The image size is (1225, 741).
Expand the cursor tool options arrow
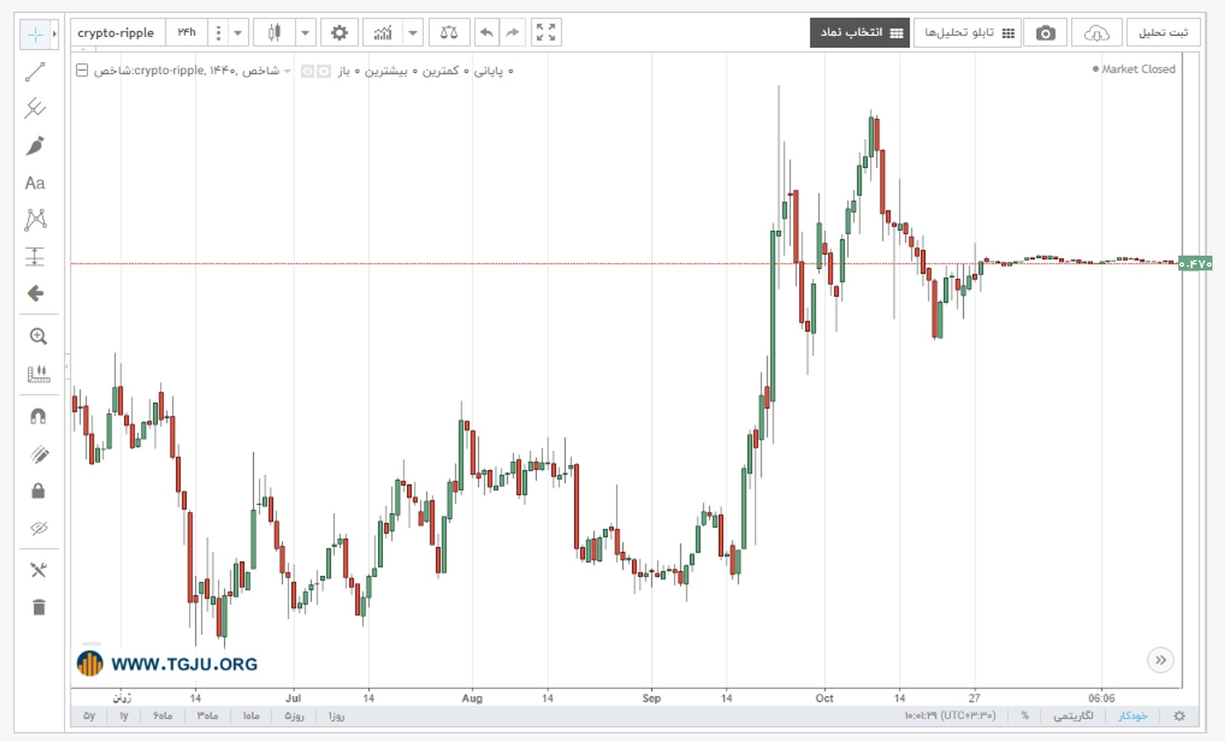click(54, 34)
